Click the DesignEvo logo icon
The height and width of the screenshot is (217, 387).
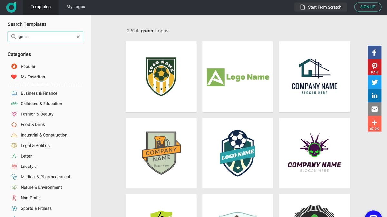11,7
